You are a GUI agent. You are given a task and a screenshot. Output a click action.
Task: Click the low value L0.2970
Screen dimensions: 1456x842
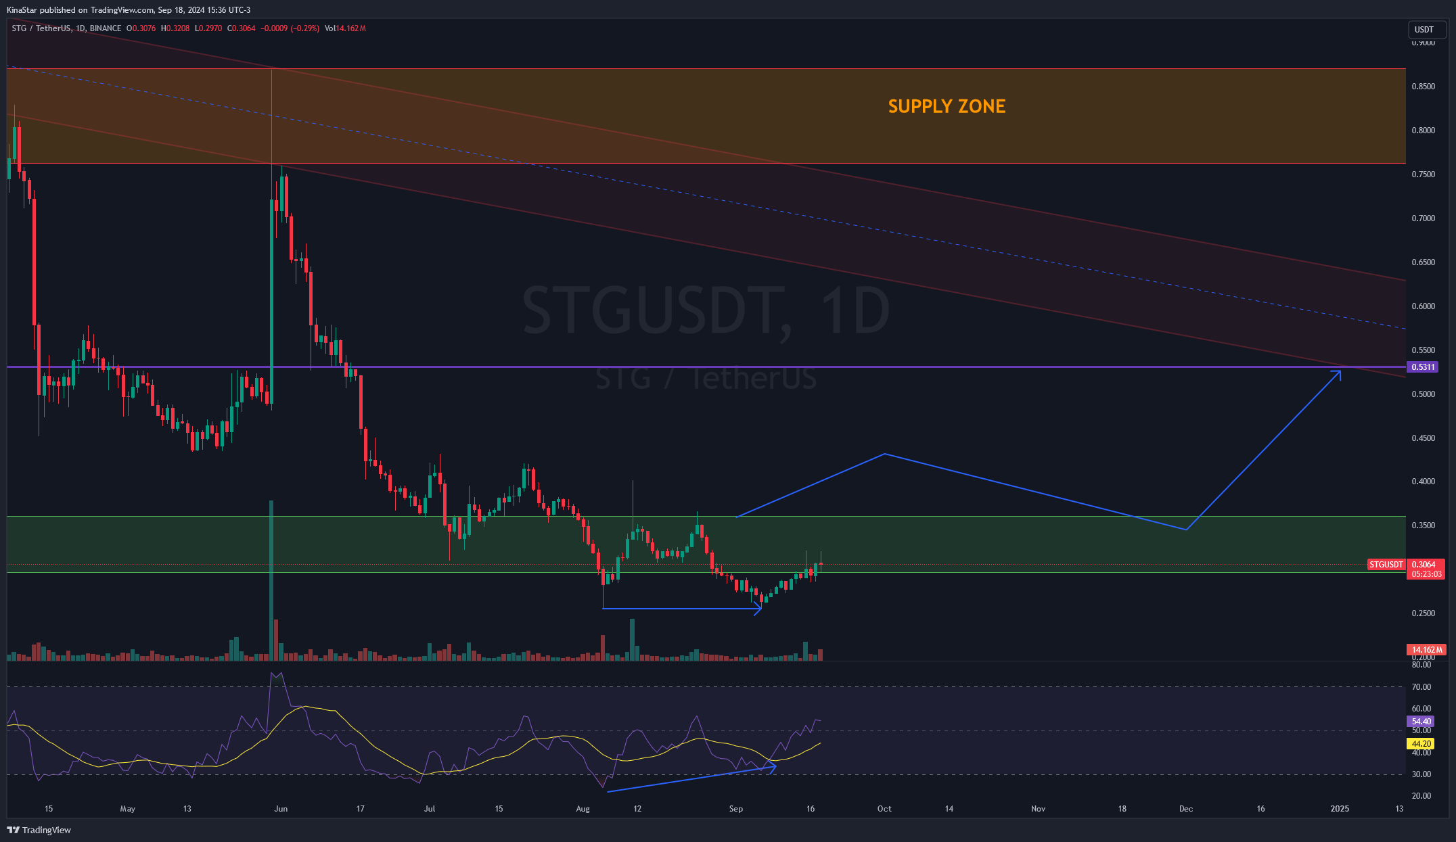tap(208, 28)
